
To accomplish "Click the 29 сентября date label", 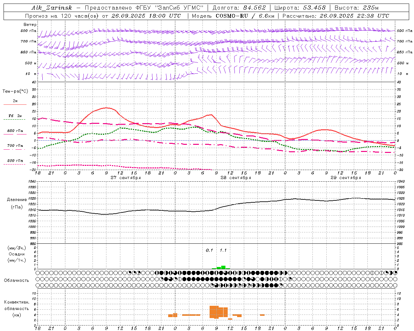I will [346, 178].
